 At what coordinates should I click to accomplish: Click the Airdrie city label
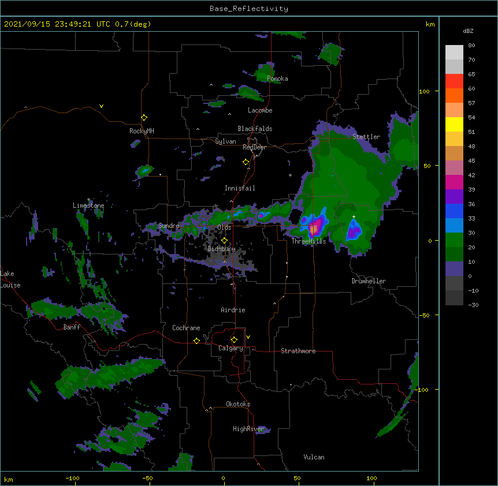tap(233, 310)
